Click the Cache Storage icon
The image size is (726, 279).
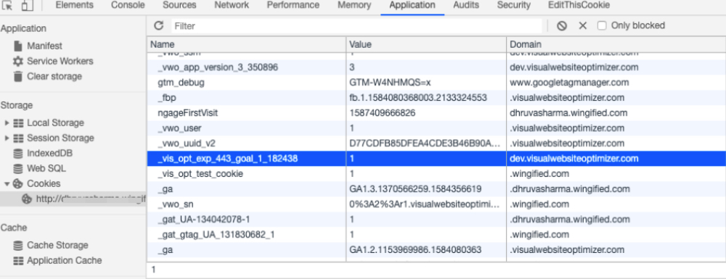[x=18, y=245]
